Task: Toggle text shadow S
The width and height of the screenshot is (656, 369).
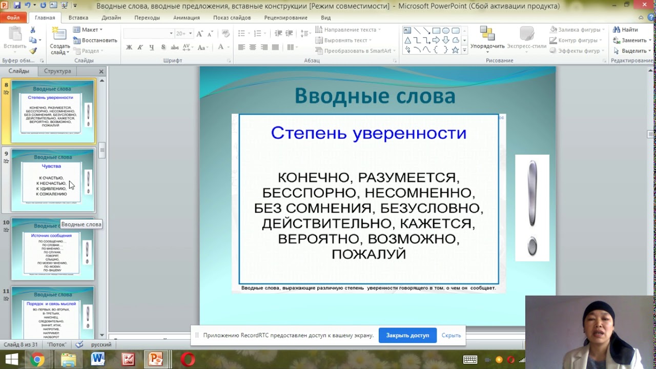Action: 163,47
